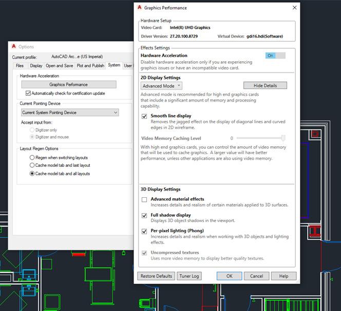Viewport: 341px width, 311px height.
Task: Open the Advanced Mode dropdown
Action: 161,85
